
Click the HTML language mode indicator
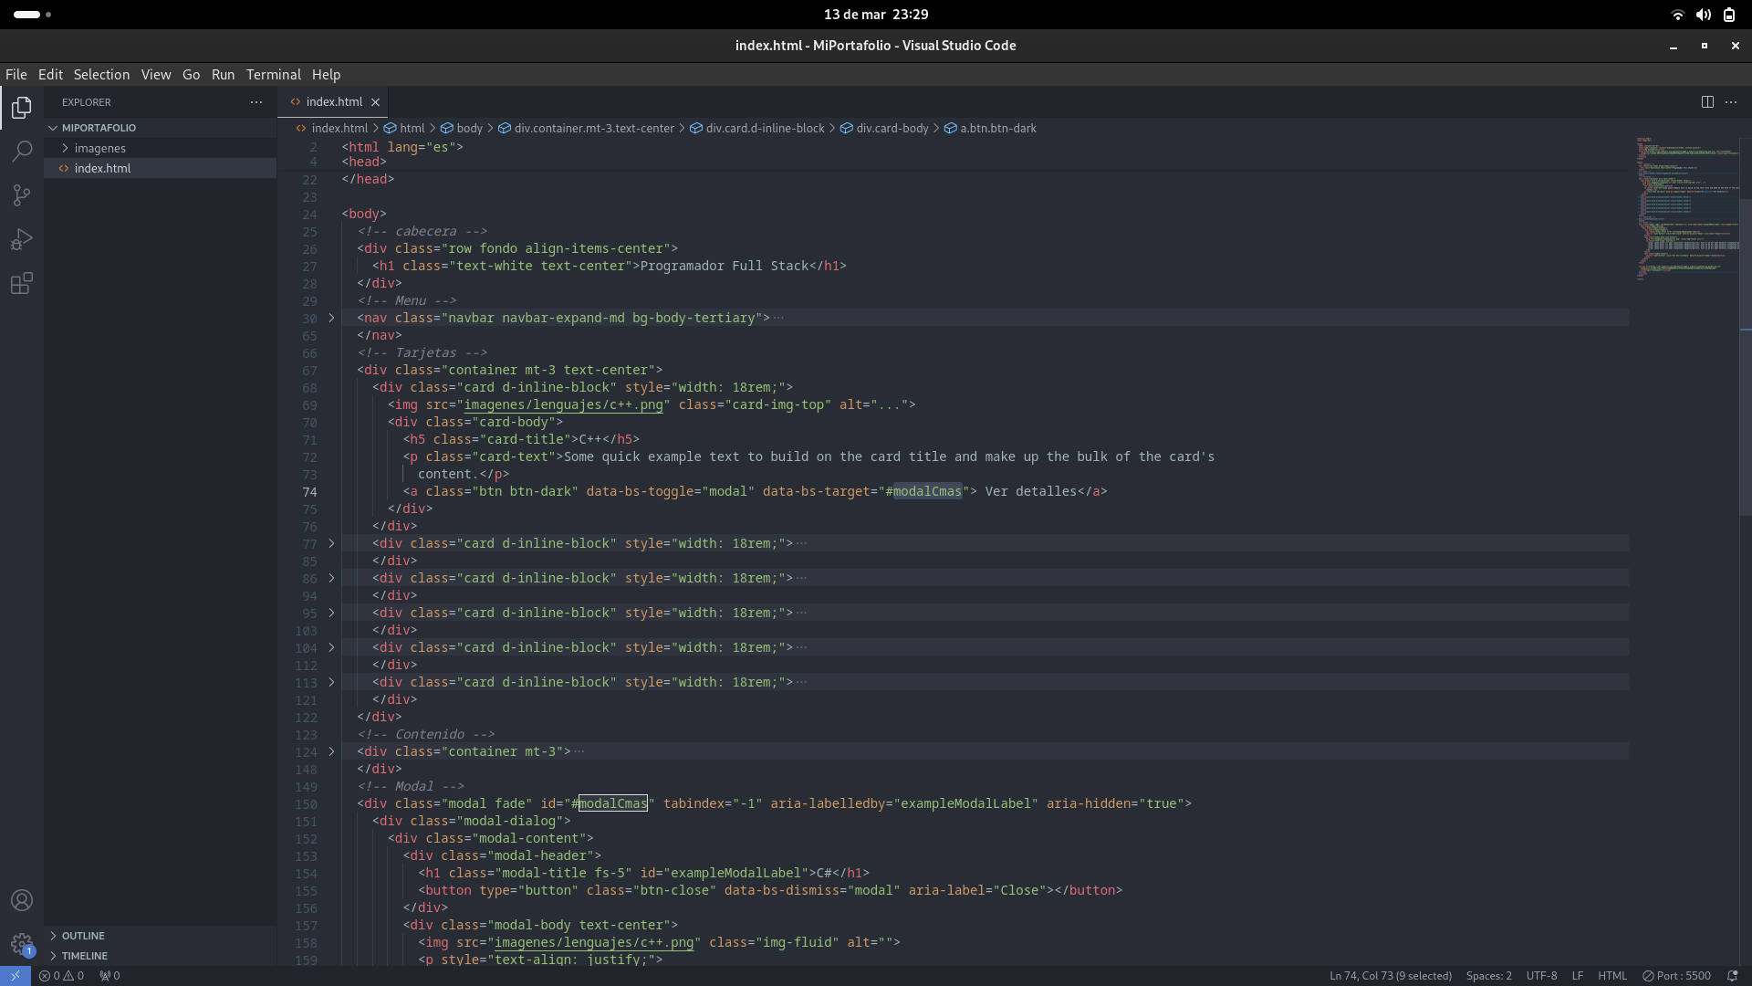click(x=1611, y=976)
